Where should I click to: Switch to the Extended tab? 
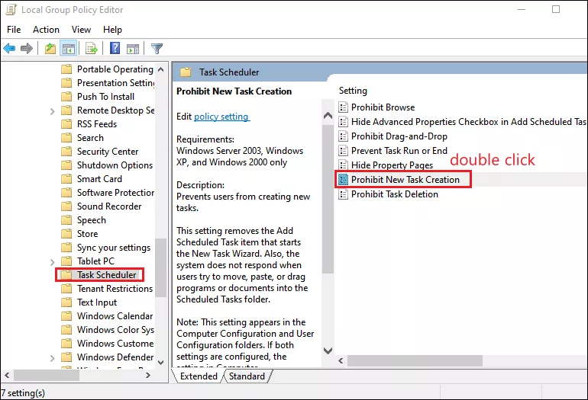199,376
